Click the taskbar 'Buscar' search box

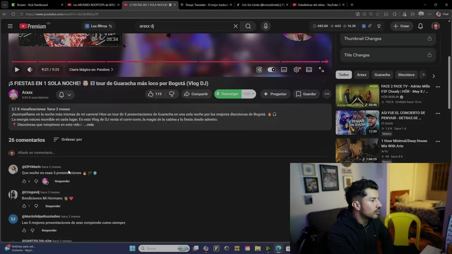click(164, 248)
